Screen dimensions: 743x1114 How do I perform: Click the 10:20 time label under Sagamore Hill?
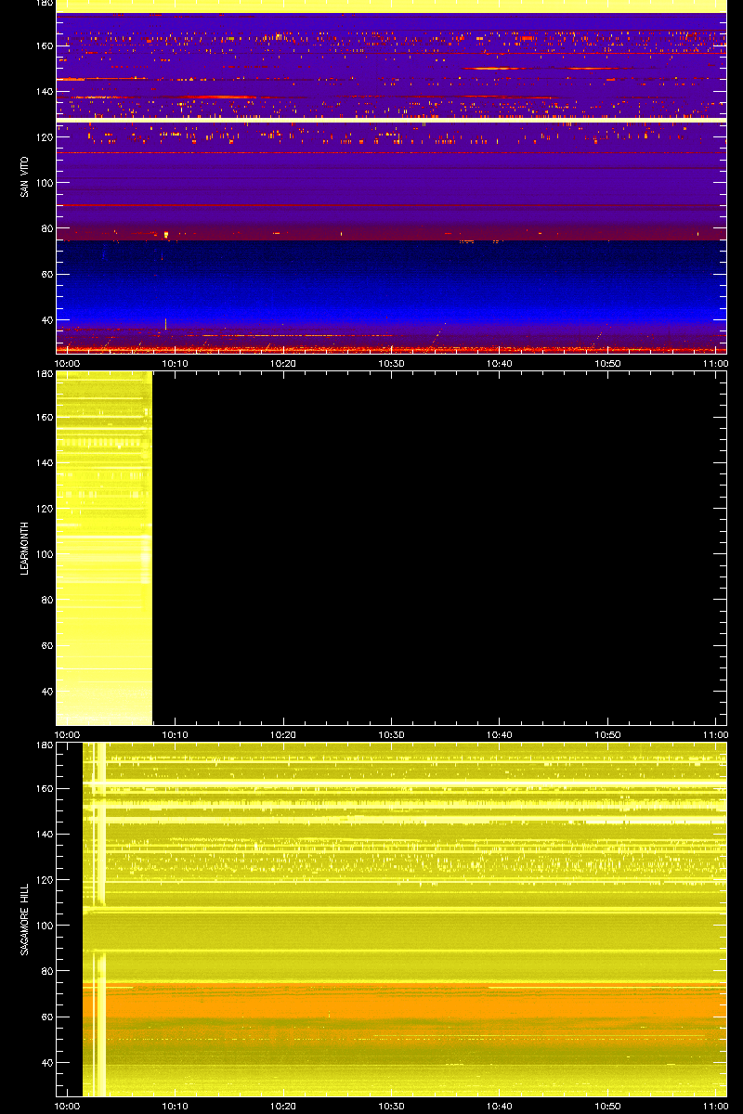[x=283, y=1107]
